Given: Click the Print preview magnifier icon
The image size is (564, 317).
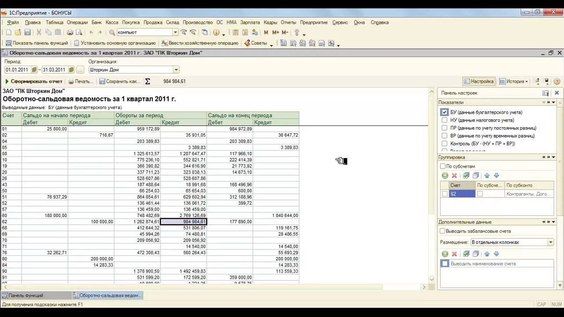Looking at the screenshot, I should (79, 32).
